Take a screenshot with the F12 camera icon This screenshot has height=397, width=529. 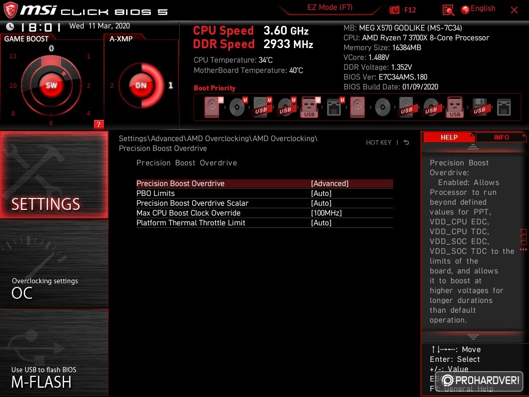[x=394, y=10]
